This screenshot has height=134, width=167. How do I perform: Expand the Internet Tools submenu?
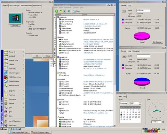pyautogui.click(x=14, y=60)
